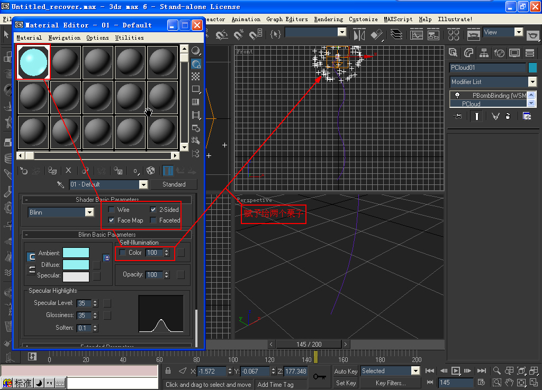Screen dimensions: 542x390
Task: Open the Utilities menu in Material Editor
Action: tap(129, 38)
